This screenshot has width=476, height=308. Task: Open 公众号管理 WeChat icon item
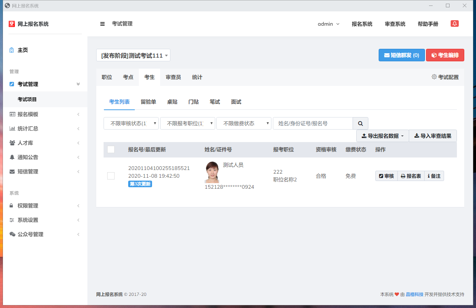(x=12, y=234)
